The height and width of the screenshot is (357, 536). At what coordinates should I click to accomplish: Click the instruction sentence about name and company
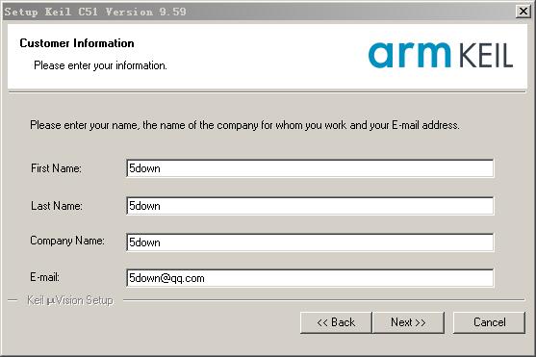click(244, 125)
